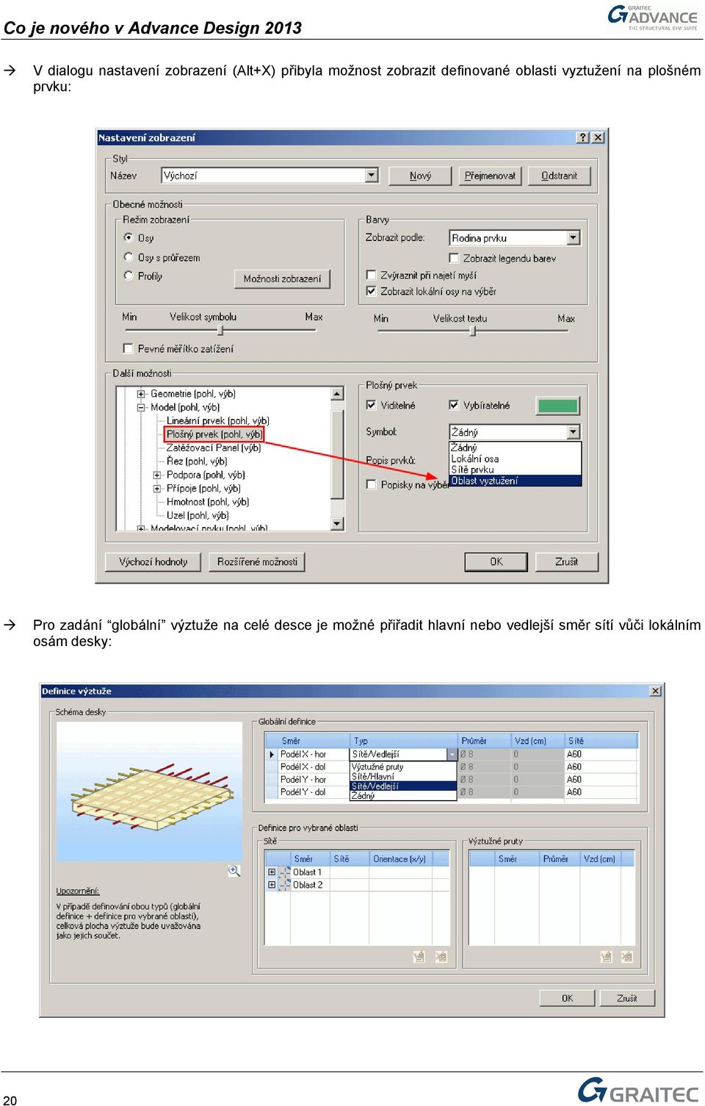Screen dimensions: 705x1106
Task: Click the GRAITEC logo at the page bottom
Action: 637,1091
